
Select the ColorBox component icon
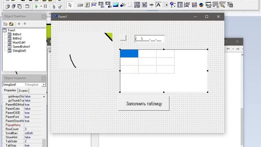(194, 5)
